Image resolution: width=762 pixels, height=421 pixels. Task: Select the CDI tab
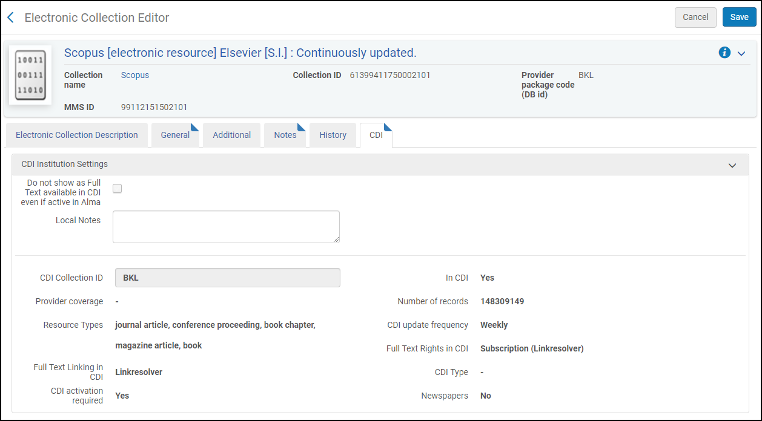[x=376, y=135]
